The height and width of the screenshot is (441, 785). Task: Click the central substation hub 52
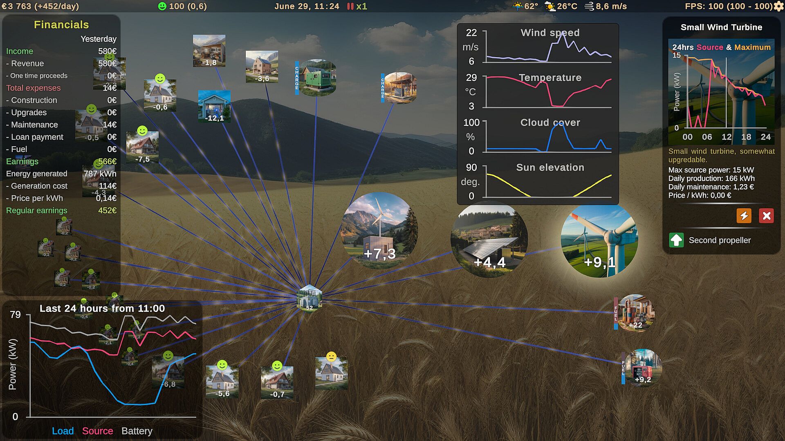pyautogui.click(x=309, y=298)
